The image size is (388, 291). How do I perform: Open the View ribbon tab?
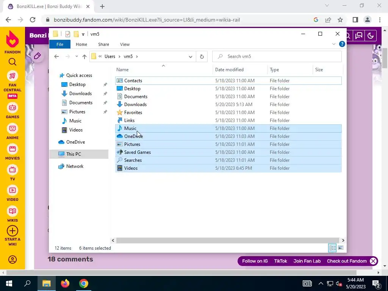[x=125, y=44]
